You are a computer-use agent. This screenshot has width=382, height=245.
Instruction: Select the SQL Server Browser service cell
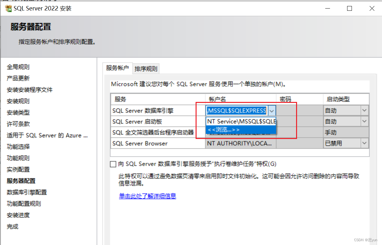158,143
